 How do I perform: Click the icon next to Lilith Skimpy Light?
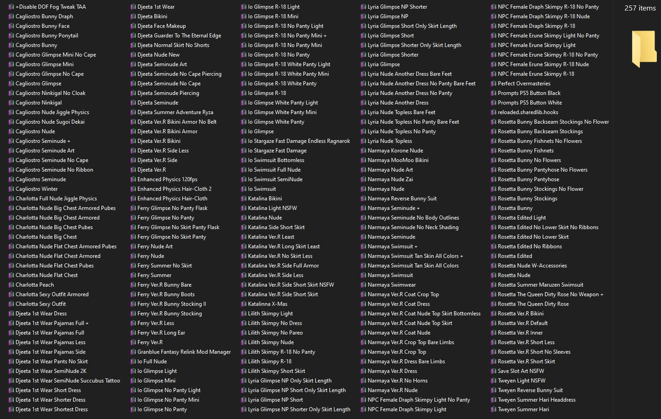click(x=244, y=314)
